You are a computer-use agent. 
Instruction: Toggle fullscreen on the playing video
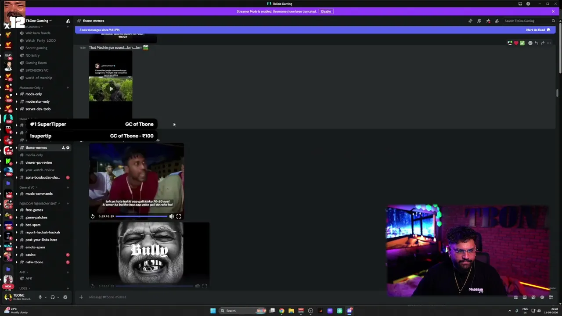179,216
